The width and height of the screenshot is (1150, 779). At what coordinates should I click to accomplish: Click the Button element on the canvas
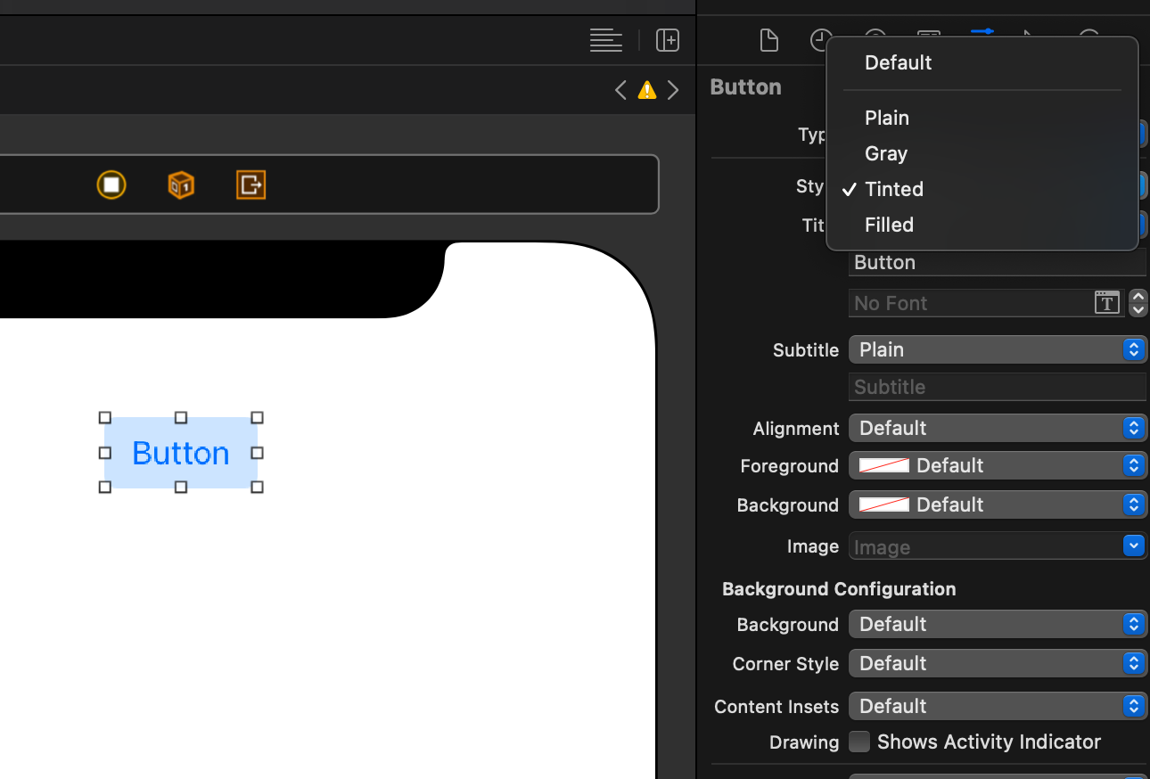pyautogui.click(x=181, y=453)
